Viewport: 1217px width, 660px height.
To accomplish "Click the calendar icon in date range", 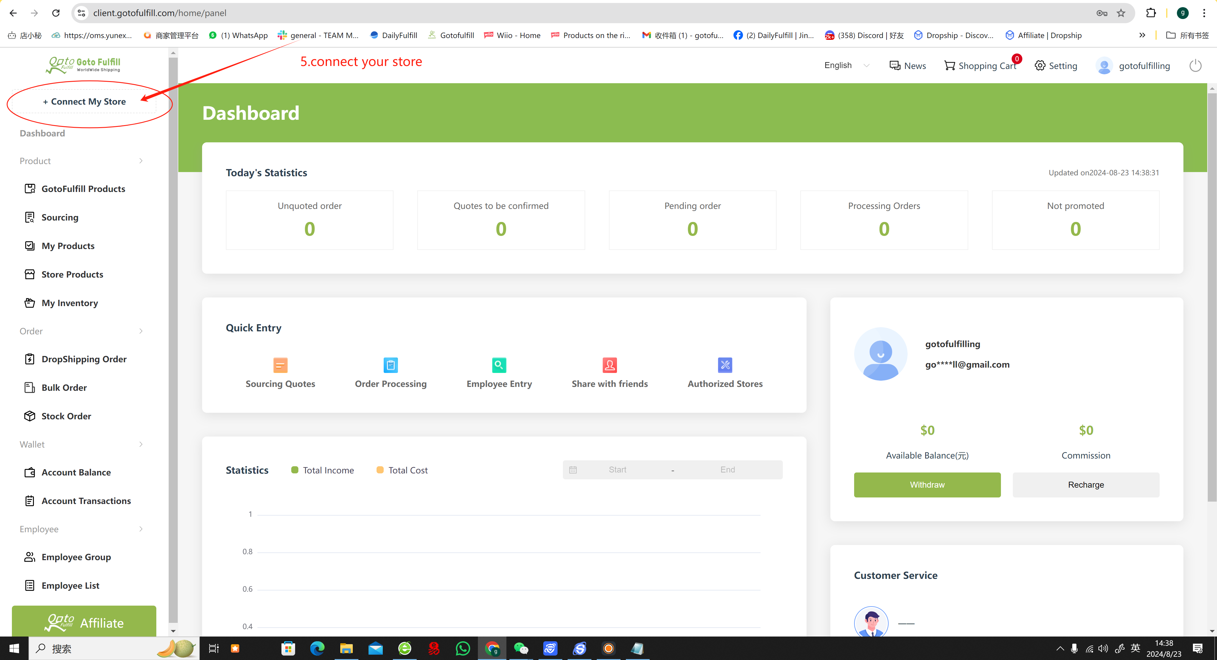I will pos(573,470).
